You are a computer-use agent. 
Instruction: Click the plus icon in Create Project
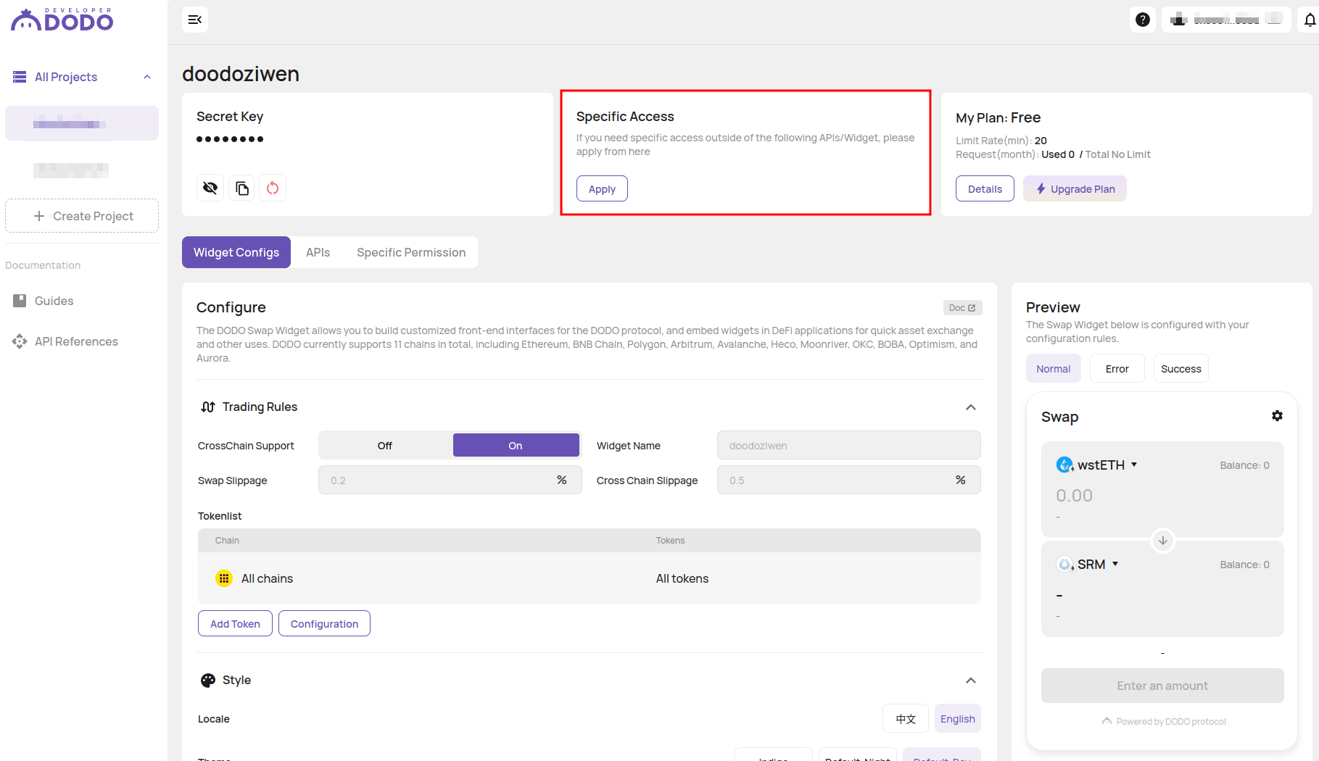39,216
